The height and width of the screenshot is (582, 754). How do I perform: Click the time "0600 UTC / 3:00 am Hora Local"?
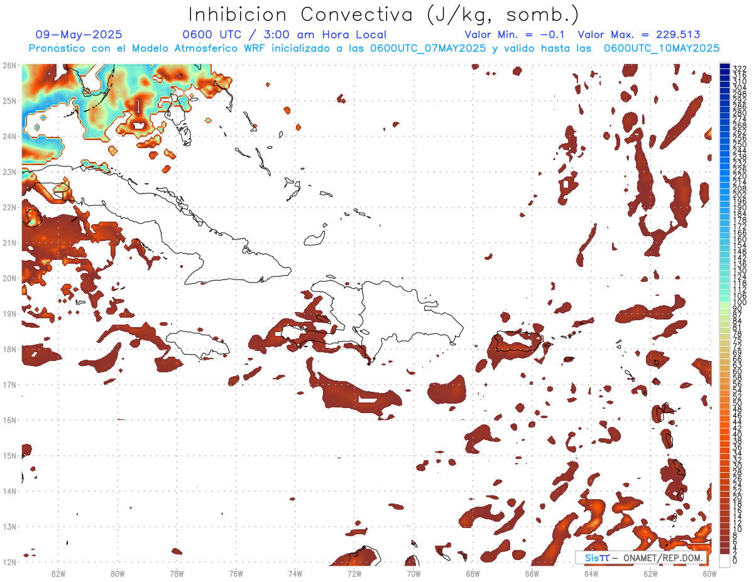(x=284, y=35)
